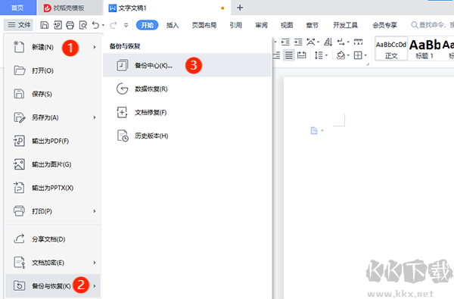Choose 打印(P) in file menu
Image resolution: width=454 pixels, height=299 pixels.
coord(53,211)
